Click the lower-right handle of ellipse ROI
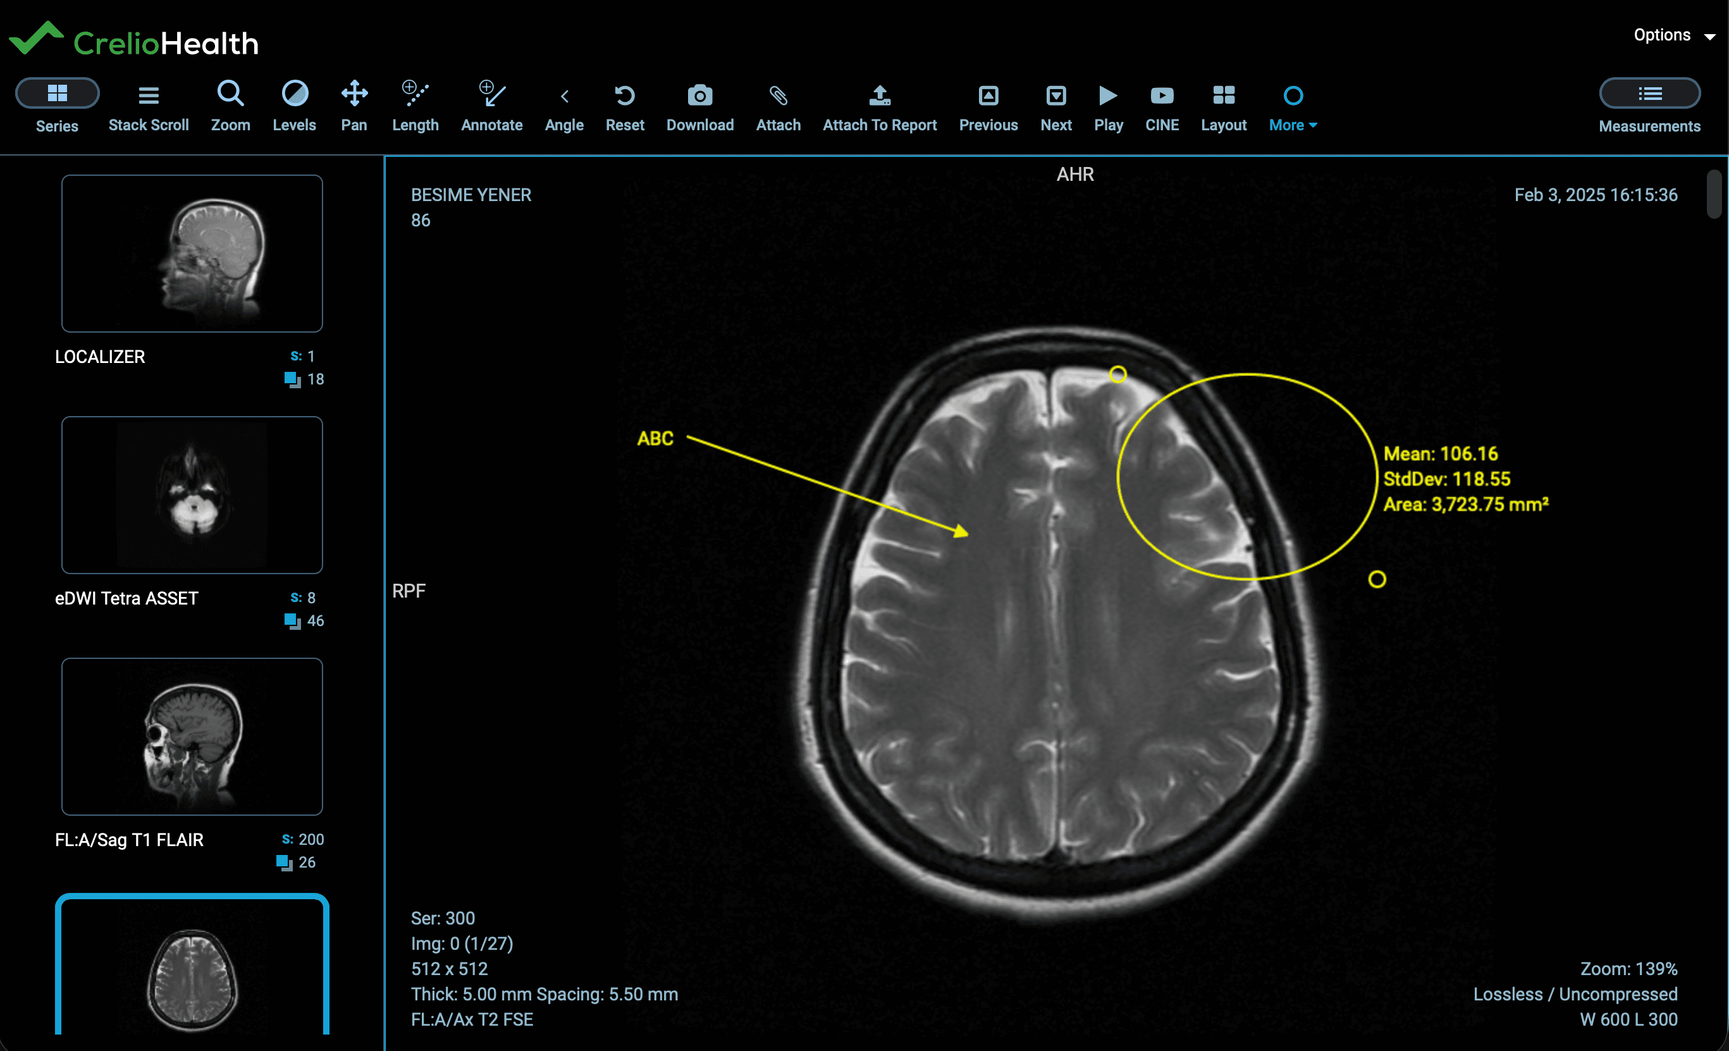Viewport: 1729px width, 1051px height. click(x=1377, y=579)
